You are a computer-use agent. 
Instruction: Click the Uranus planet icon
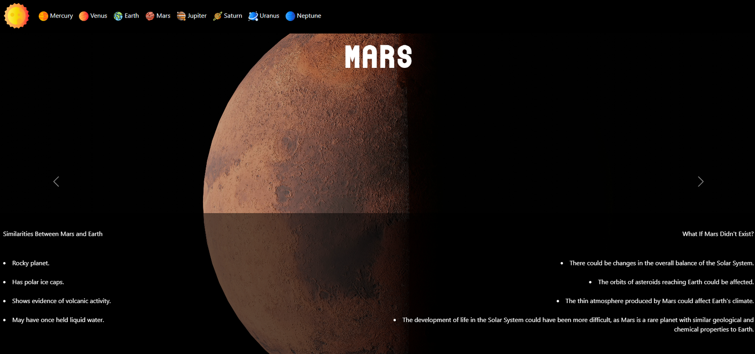(253, 16)
